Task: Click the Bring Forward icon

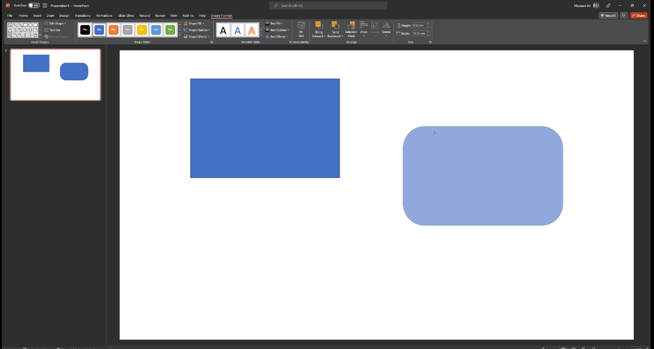Action: pos(319,25)
